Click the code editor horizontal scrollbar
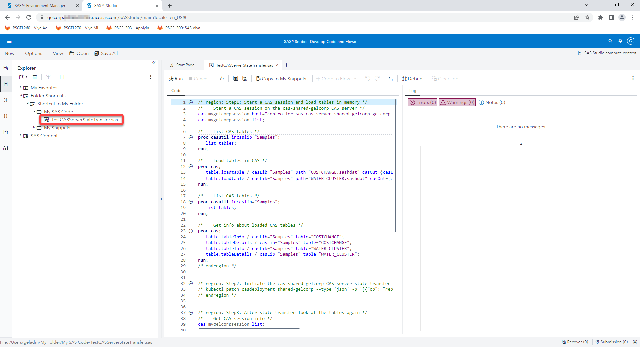This screenshot has height=347, width=640. click(x=249, y=329)
